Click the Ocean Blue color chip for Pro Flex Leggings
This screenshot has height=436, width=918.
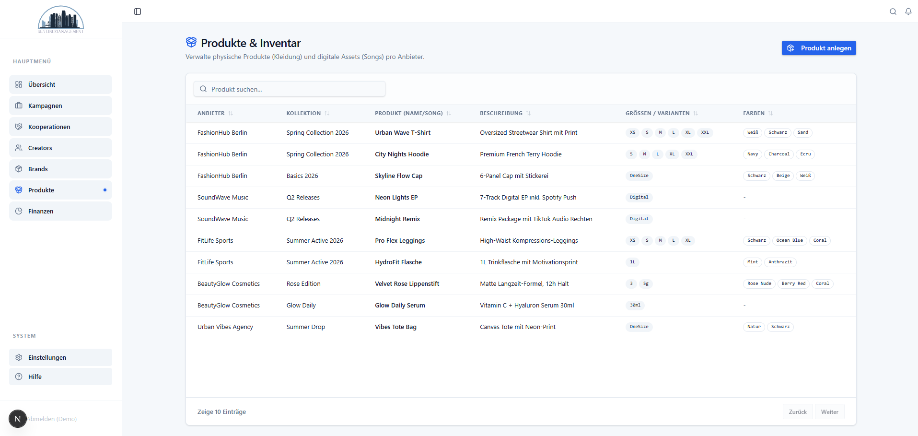pyautogui.click(x=790, y=240)
